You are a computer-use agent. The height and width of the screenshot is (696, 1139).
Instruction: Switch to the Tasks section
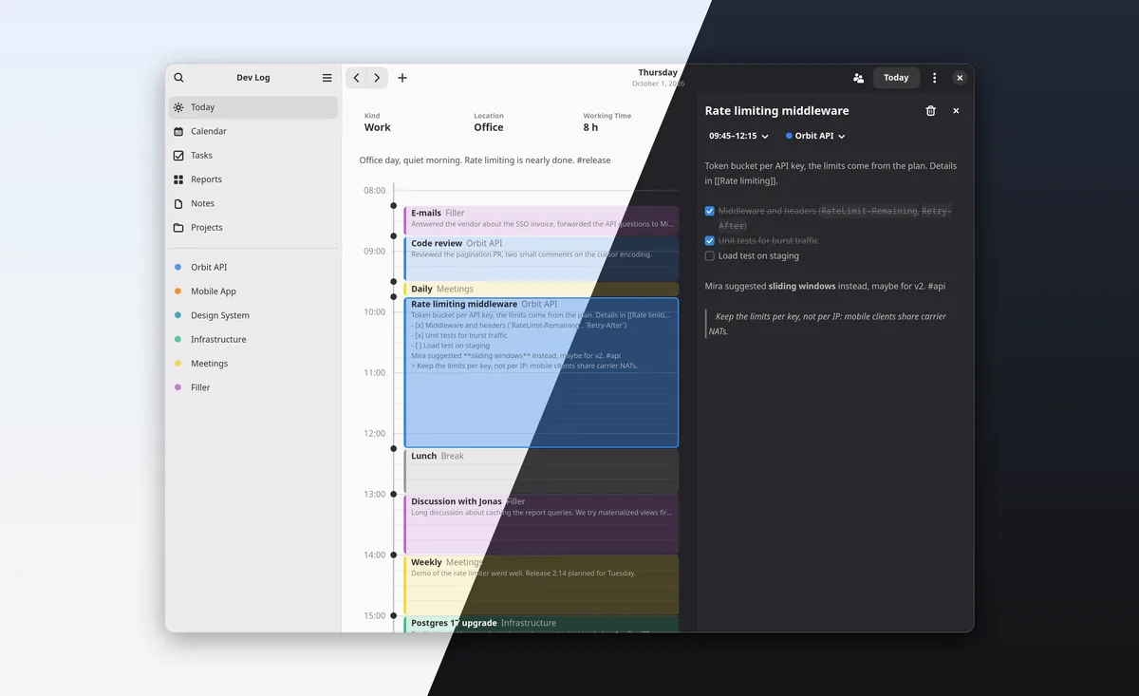click(252, 156)
